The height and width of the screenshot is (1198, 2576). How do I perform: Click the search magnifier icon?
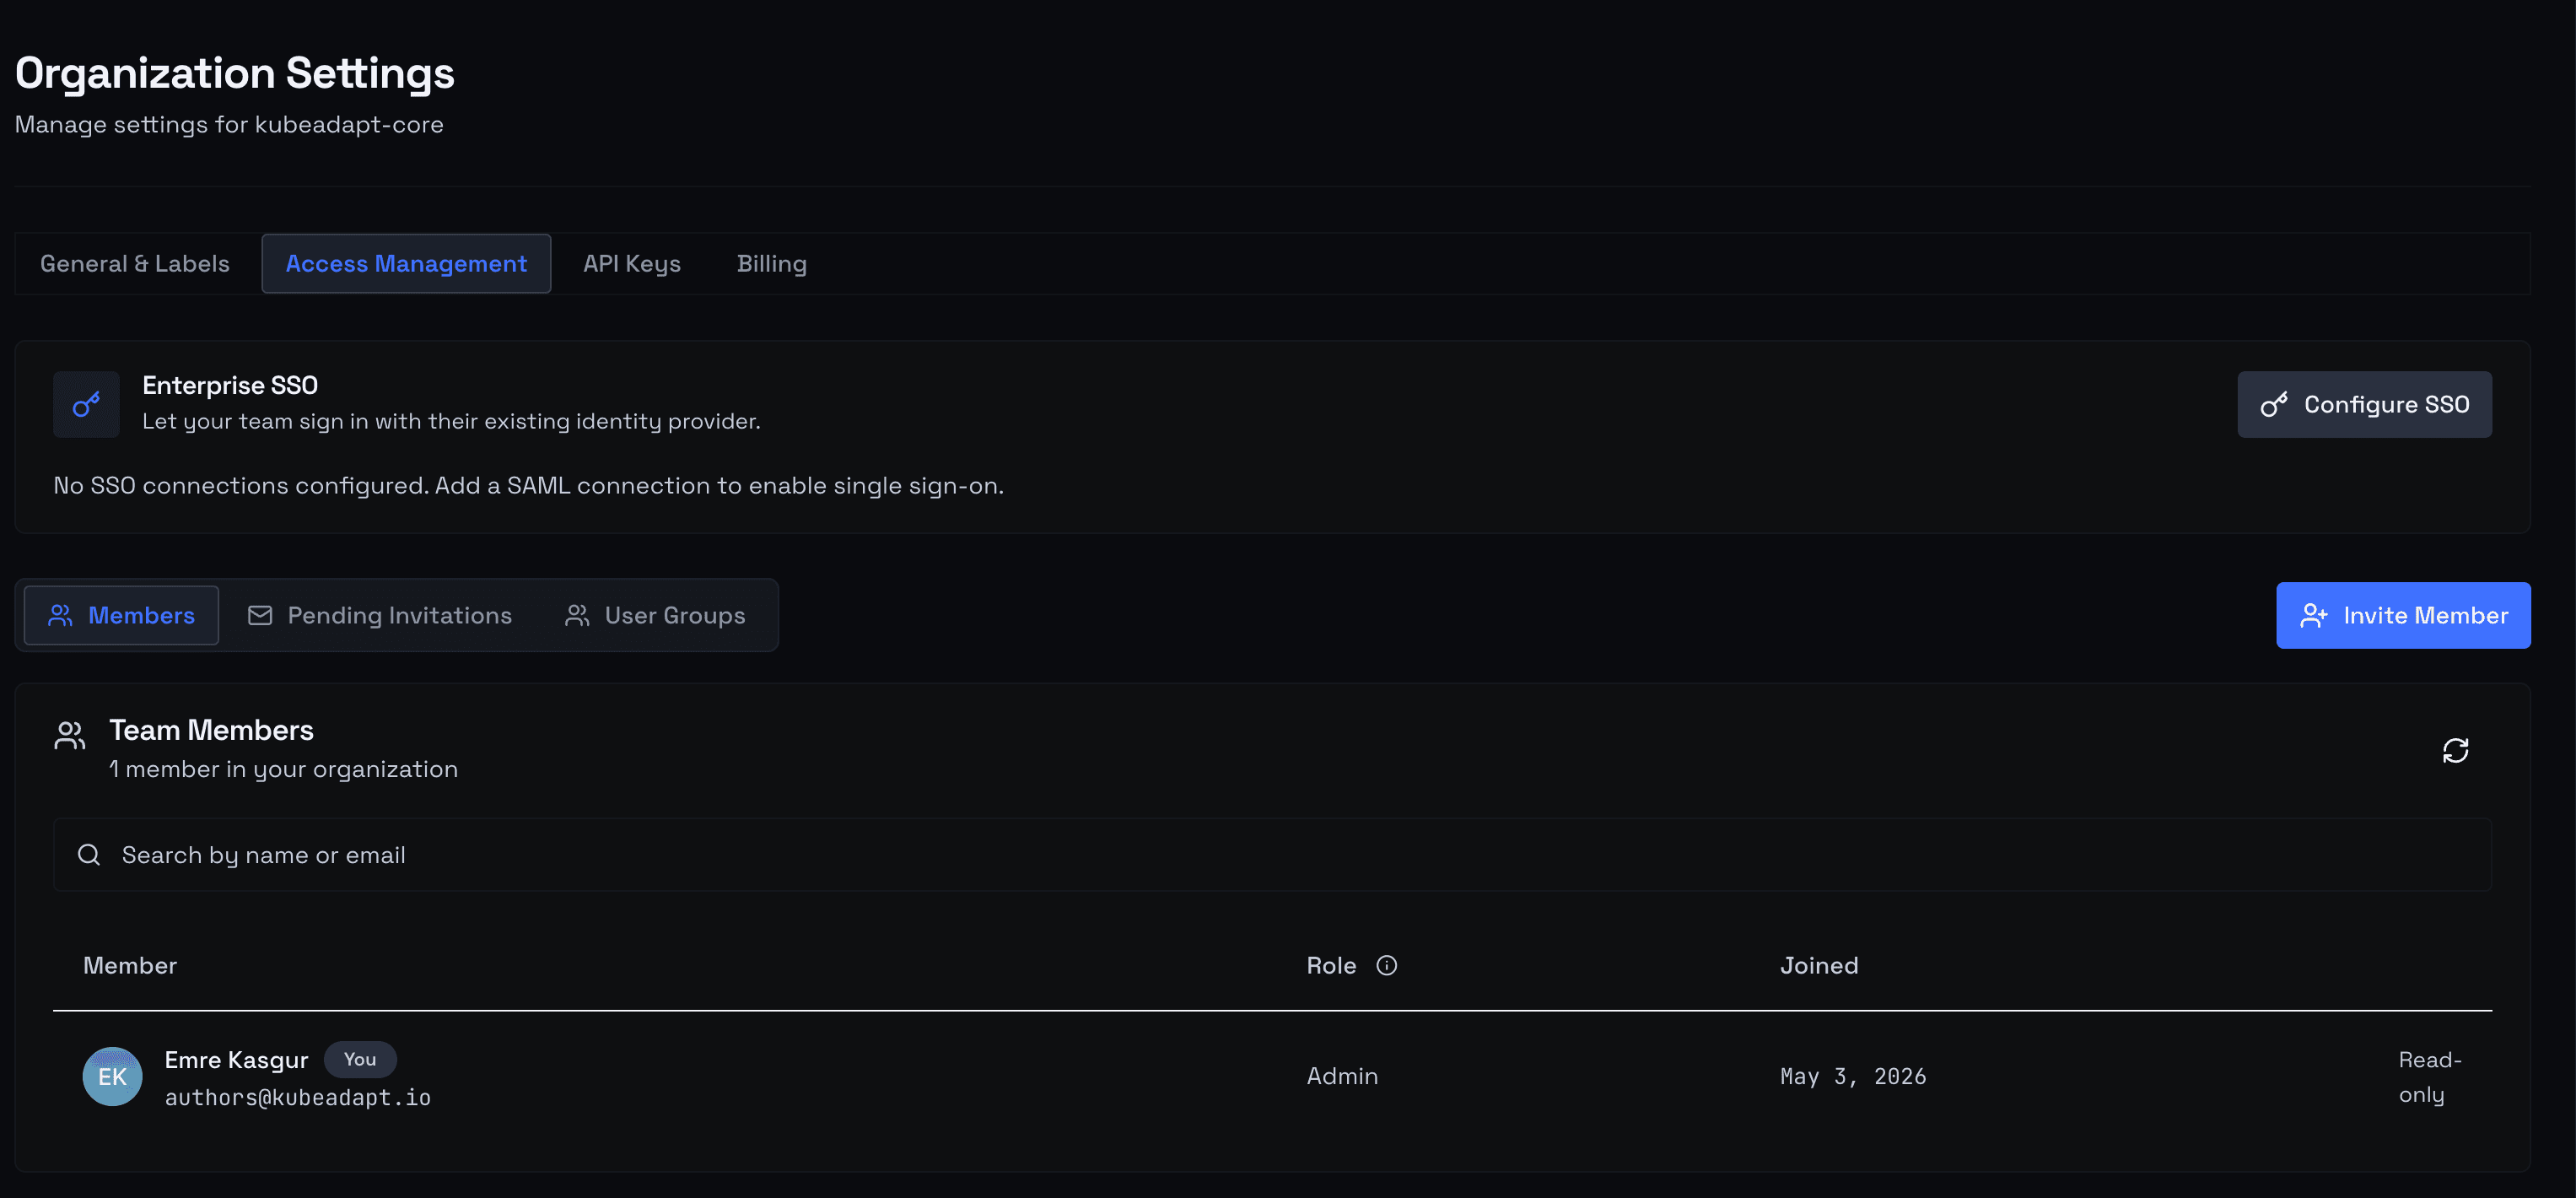(89, 855)
